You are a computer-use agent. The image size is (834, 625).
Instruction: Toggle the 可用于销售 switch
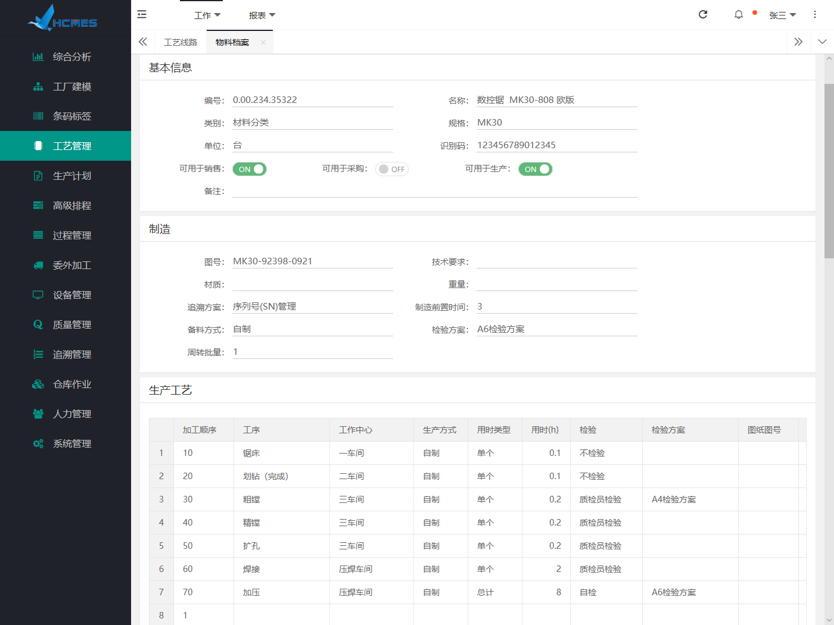pyautogui.click(x=250, y=169)
